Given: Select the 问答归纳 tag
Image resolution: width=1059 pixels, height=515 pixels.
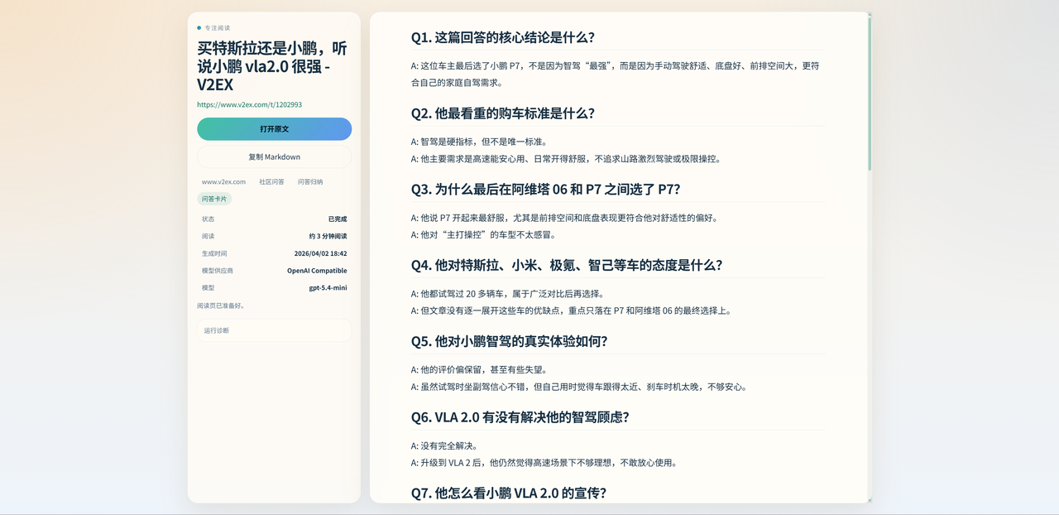Looking at the screenshot, I should (x=310, y=181).
